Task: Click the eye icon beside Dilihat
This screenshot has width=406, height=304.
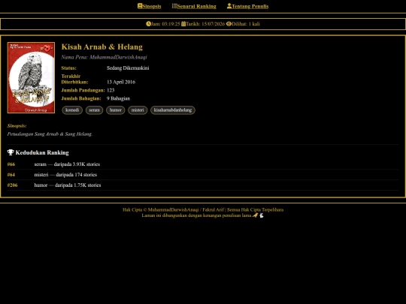Action: (x=229, y=24)
